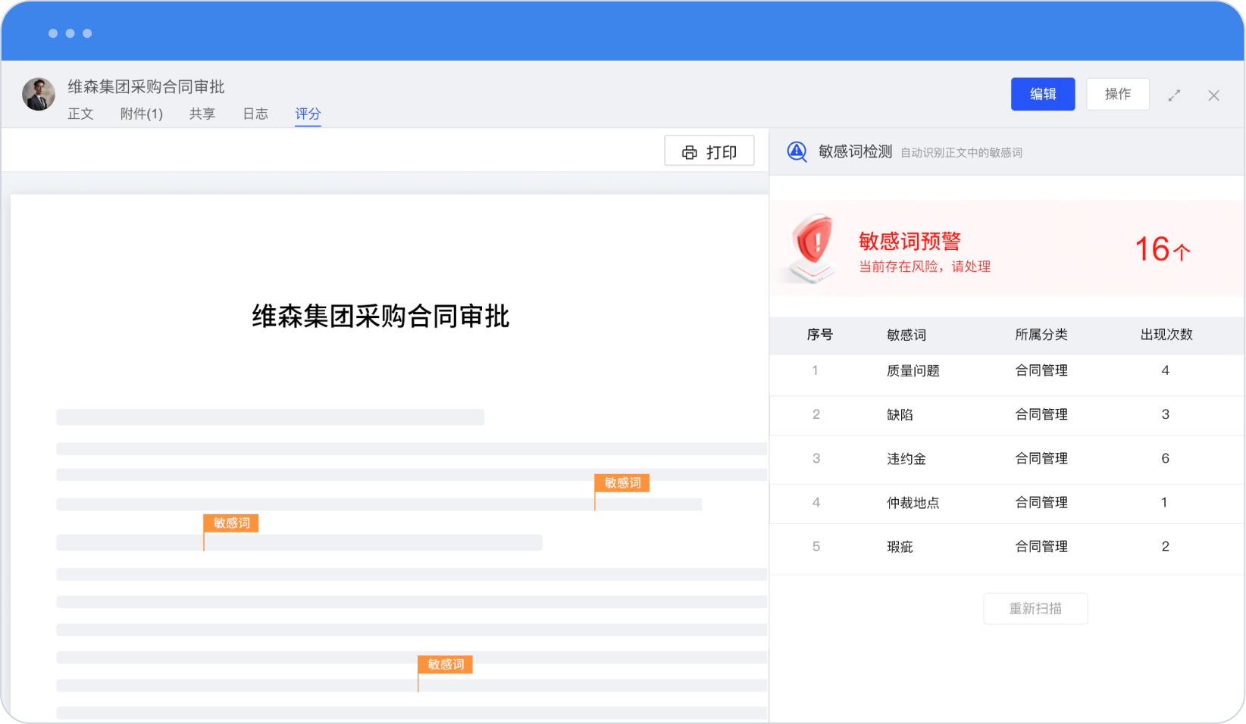Select the 评分 tab

[x=308, y=114]
